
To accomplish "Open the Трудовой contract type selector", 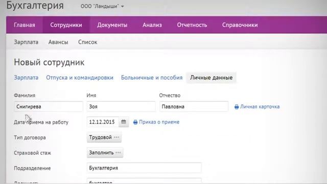I will click(x=104, y=137).
